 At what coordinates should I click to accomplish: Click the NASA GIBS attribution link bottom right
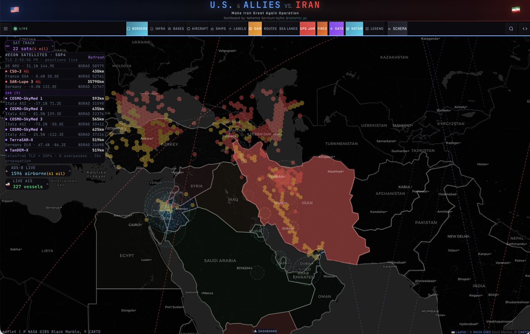[x=483, y=332]
